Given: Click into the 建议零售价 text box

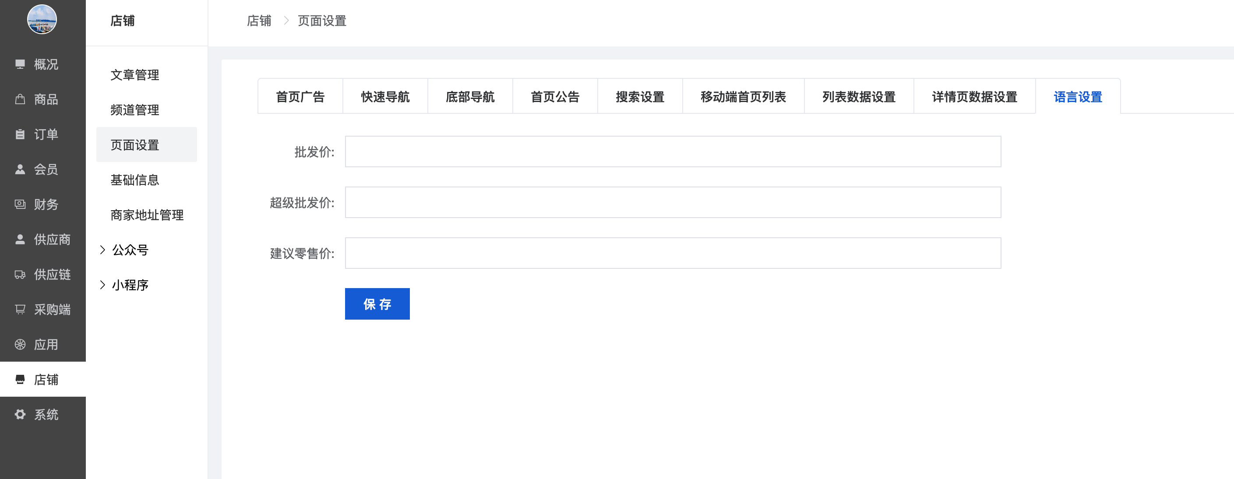Looking at the screenshot, I should click(673, 253).
